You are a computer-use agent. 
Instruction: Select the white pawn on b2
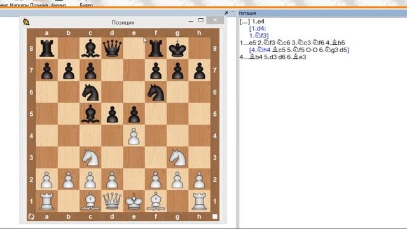69,179
